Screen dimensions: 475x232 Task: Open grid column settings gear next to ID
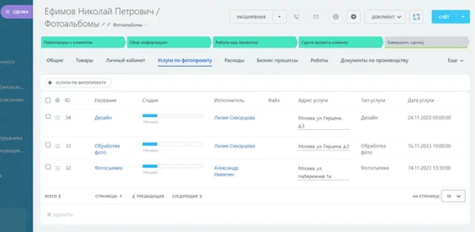pyautogui.click(x=58, y=101)
